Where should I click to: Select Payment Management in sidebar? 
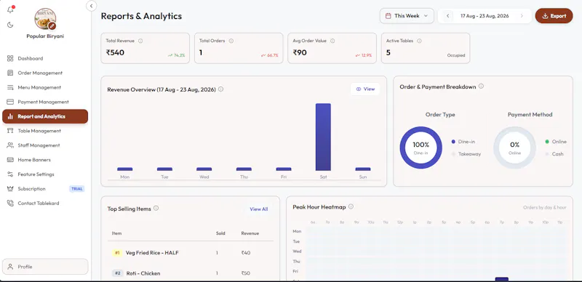[45, 102]
